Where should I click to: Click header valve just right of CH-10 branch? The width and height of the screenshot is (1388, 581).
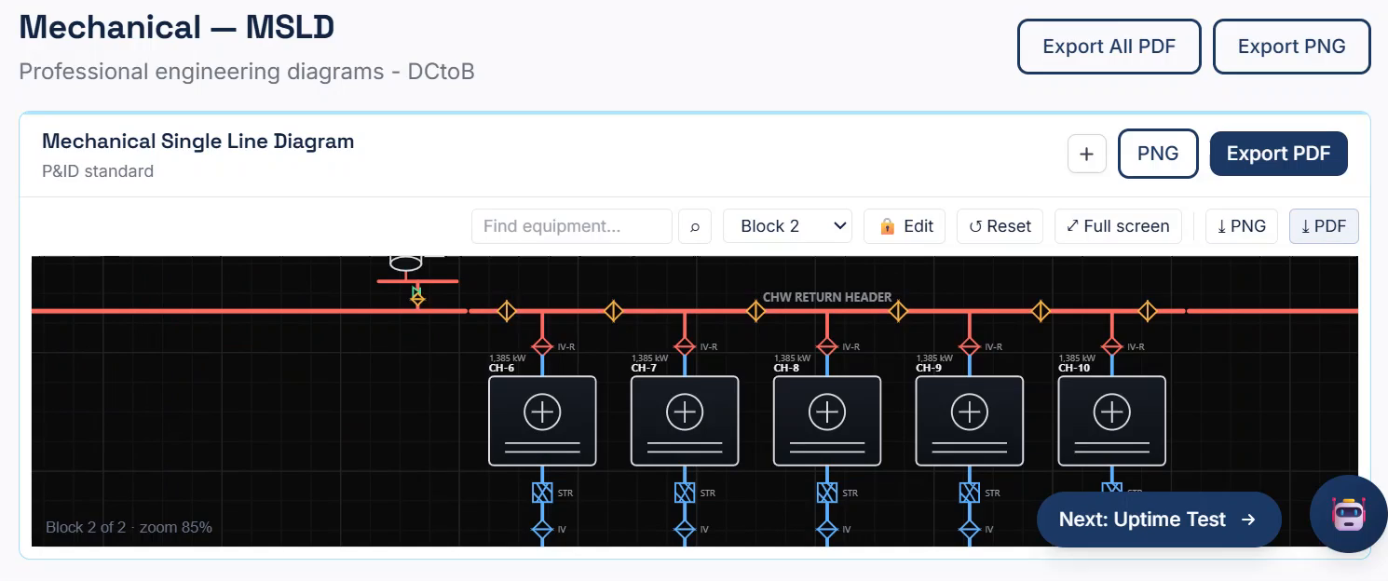click(1148, 311)
